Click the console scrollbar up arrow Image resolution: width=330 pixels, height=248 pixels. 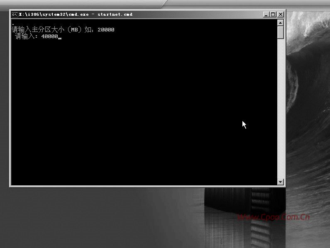tap(280, 22)
